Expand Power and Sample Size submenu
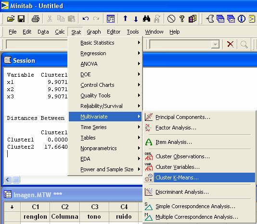Image resolution: width=257 pixels, height=224 pixels. (x=105, y=169)
